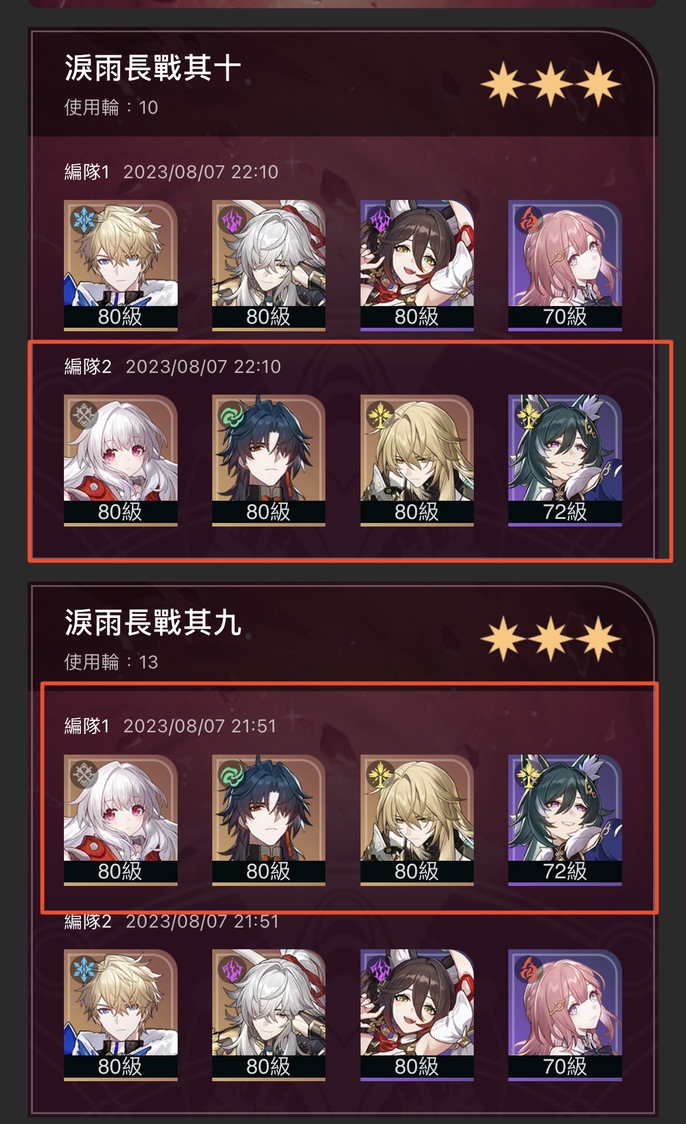This screenshot has width=686, height=1124.
Task: Select Asta level 70 portrait in 其十 team 1
Action: tap(565, 265)
